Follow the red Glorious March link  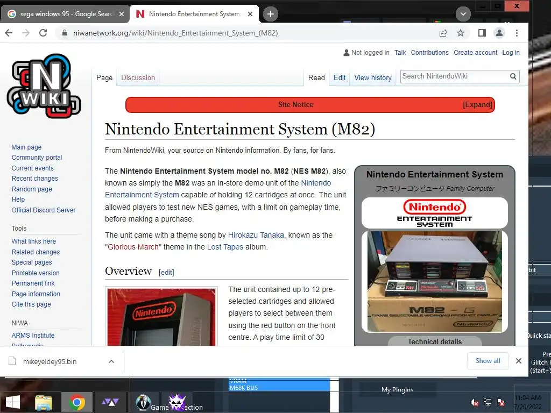tap(133, 247)
